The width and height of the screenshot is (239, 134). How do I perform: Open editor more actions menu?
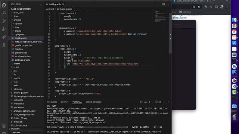168,4
